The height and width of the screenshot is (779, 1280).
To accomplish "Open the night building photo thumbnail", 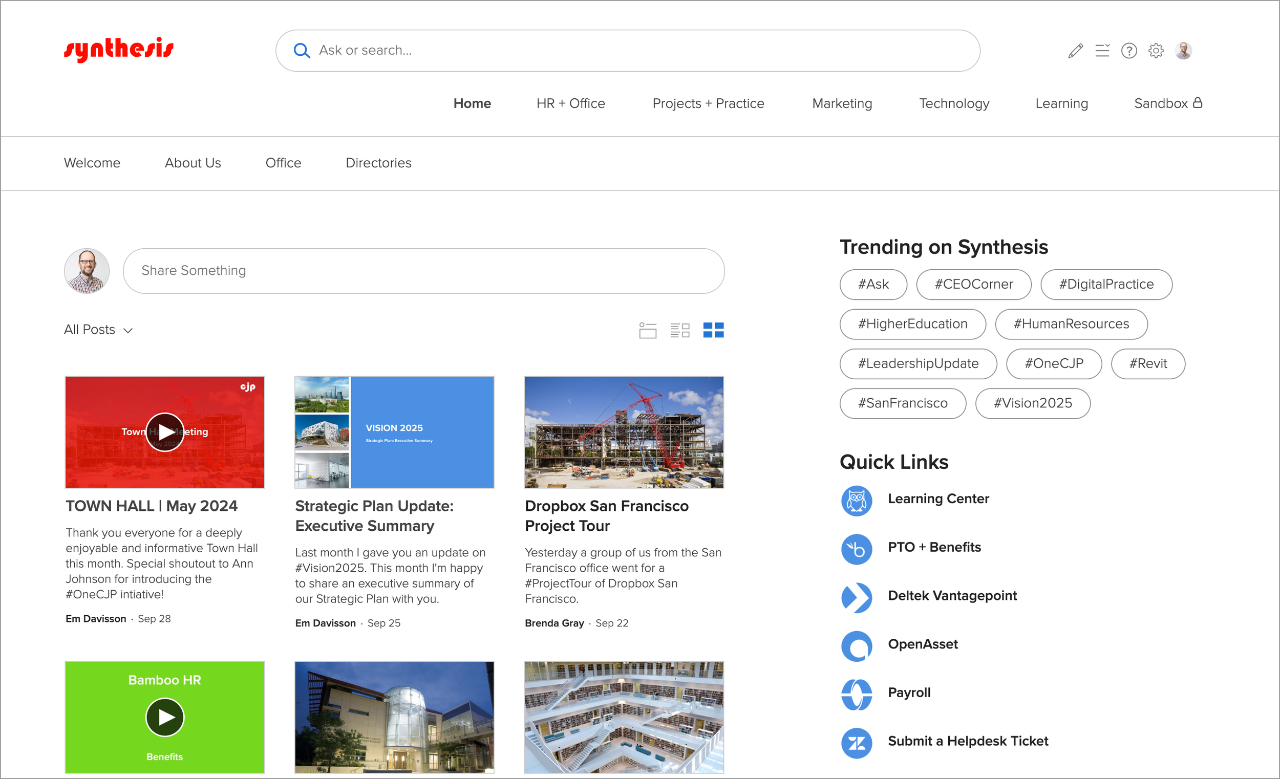I will (394, 717).
